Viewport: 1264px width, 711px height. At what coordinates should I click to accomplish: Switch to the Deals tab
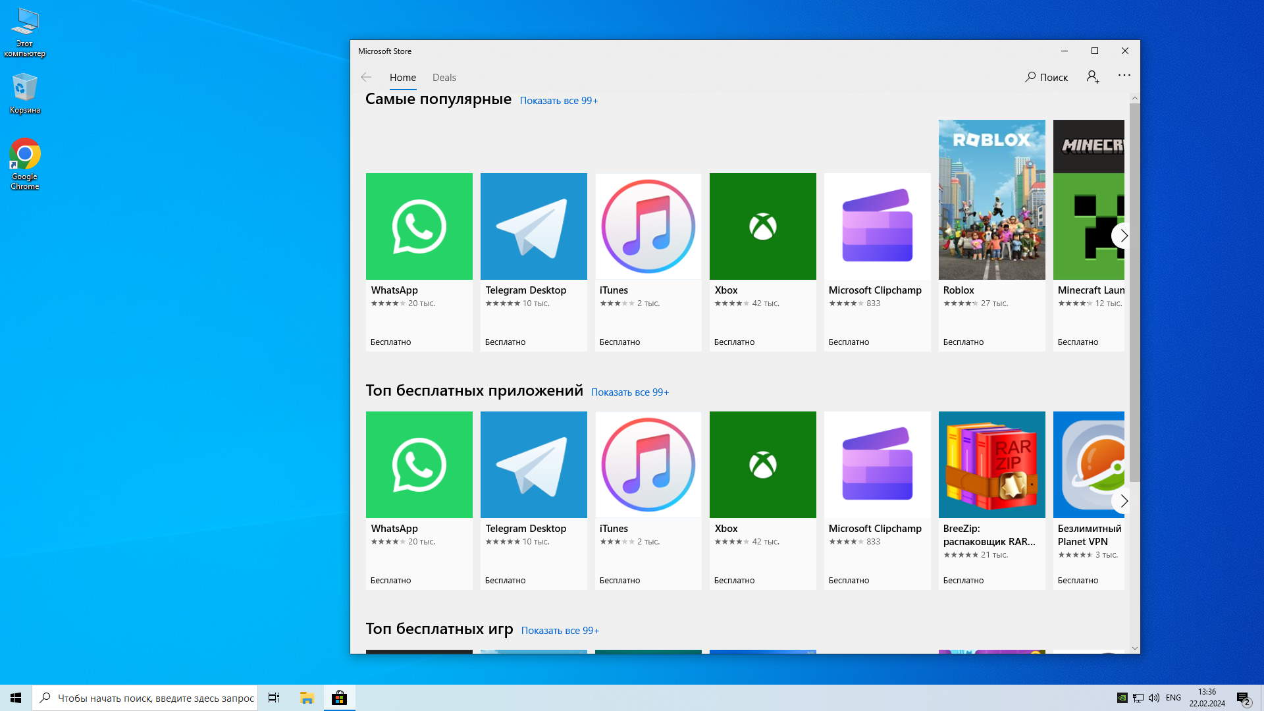[444, 78]
